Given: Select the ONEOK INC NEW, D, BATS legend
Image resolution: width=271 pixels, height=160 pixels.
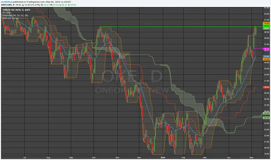Looking at the screenshot, I should point(16,10).
